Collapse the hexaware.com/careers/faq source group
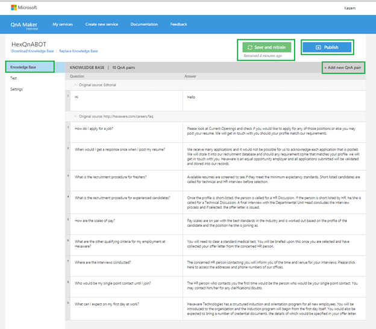Screen dimensions: 376x329 tap(75, 116)
